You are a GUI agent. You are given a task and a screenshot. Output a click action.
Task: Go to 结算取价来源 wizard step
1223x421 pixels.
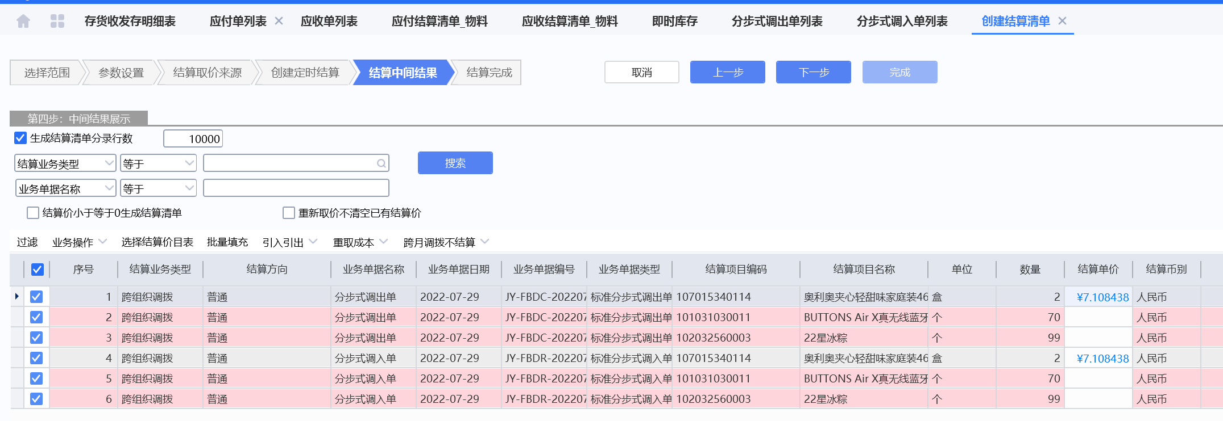[x=208, y=73]
